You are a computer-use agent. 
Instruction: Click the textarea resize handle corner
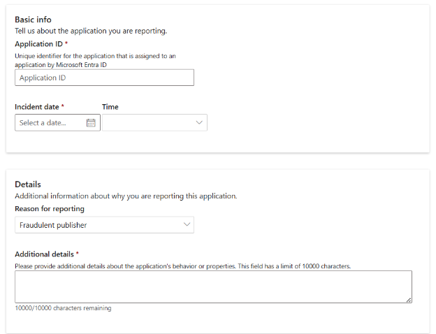[409, 300]
